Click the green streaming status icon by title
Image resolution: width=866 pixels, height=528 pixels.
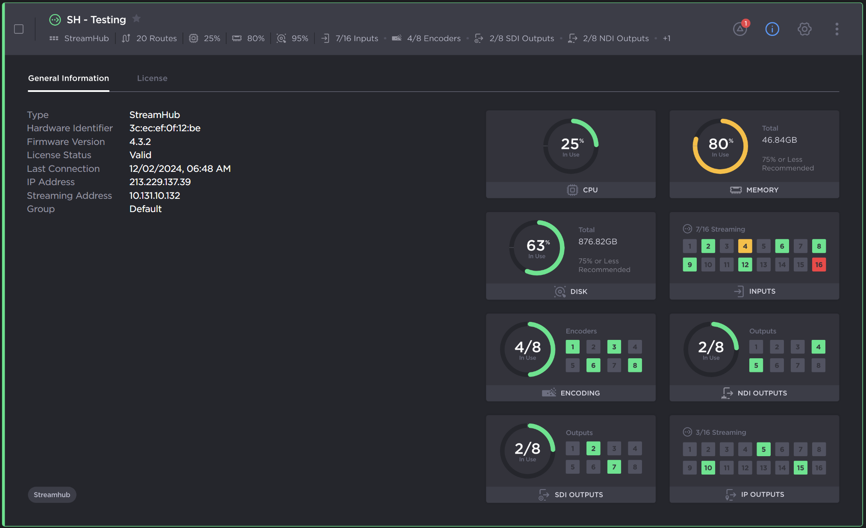[x=55, y=20]
